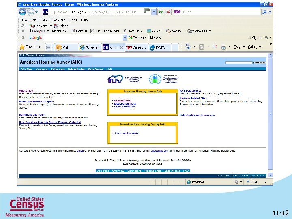
Task: Open the Edit menu
Action: pyautogui.click(x=34, y=20)
